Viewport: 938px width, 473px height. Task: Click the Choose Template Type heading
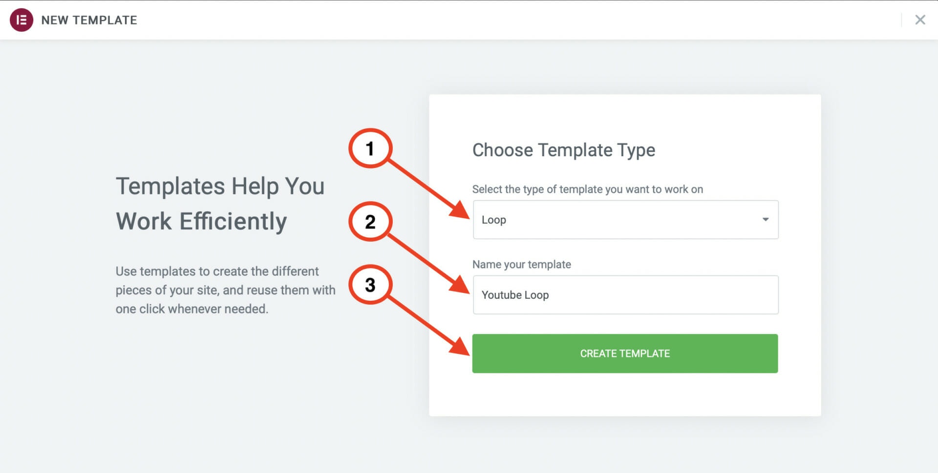click(x=563, y=150)
